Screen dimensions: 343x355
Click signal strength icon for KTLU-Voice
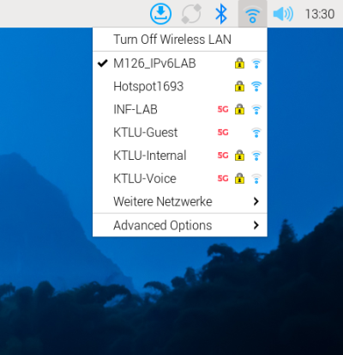256,179
